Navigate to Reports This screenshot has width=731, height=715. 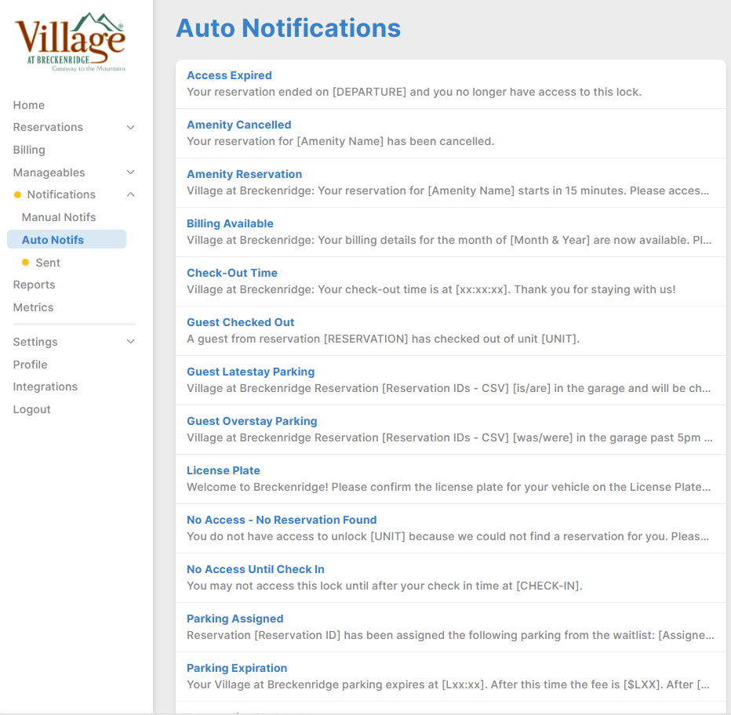tap(34, 285)
